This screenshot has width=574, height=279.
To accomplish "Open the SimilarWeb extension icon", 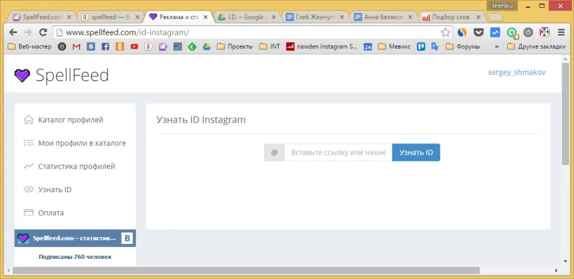I will click(x=462, y=32).
